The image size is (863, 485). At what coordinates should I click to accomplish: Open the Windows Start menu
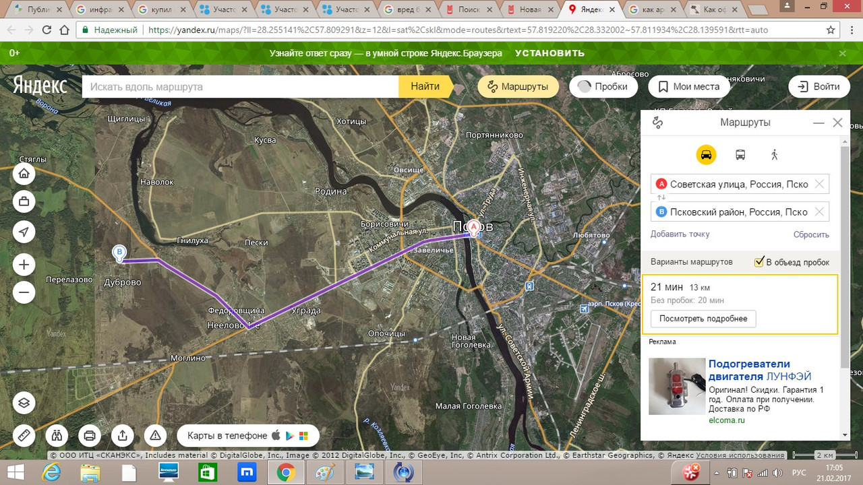click(14, 472)
